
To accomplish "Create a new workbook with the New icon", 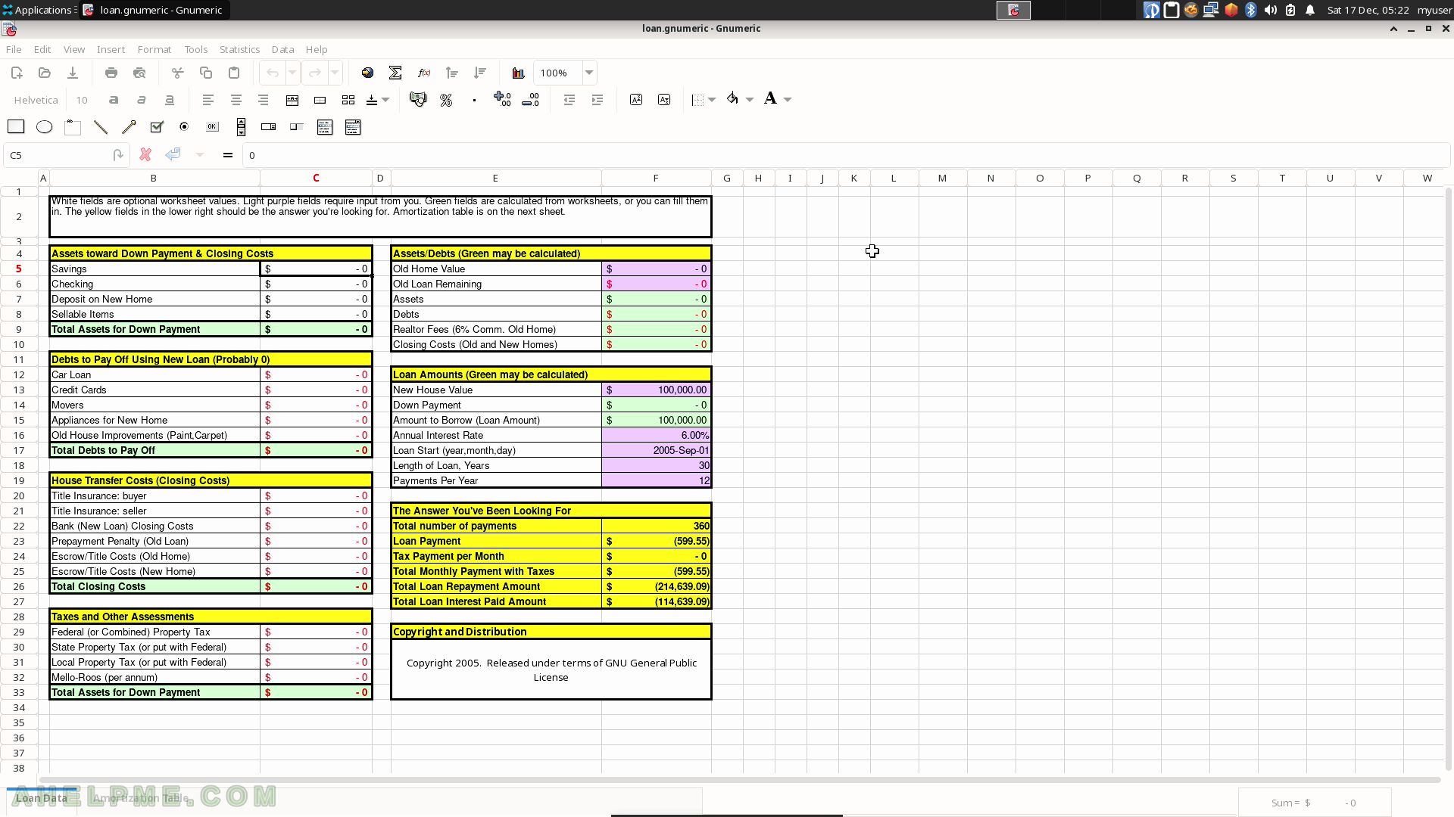I will 17,73.
